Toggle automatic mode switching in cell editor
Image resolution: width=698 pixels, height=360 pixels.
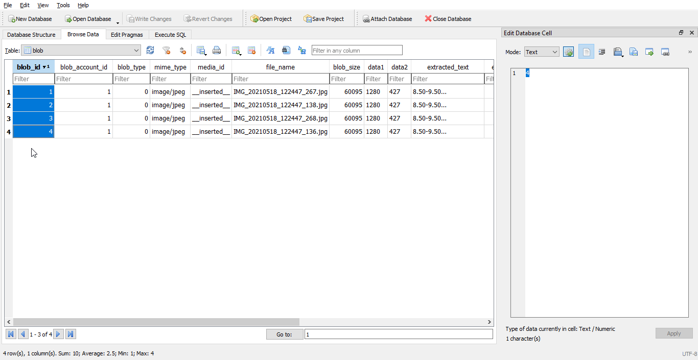click(568, 52)
